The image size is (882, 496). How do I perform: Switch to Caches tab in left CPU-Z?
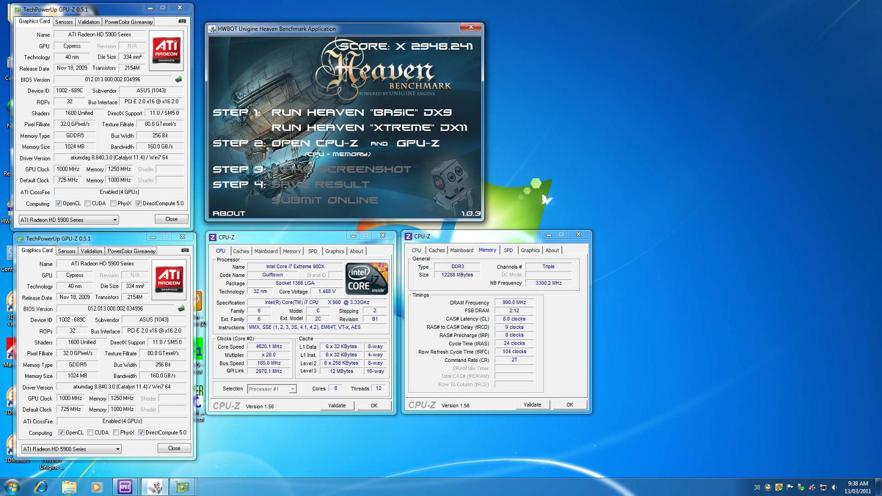(x=241, y=251)
